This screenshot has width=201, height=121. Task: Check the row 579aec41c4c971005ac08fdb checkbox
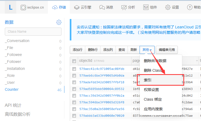74,69
